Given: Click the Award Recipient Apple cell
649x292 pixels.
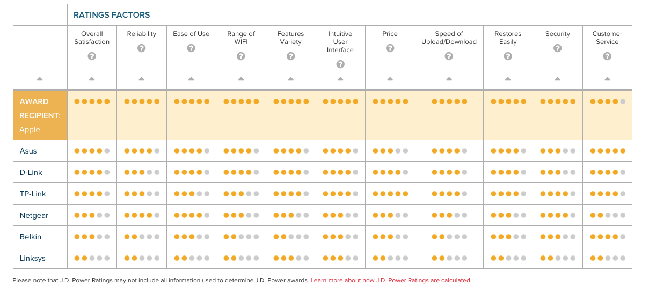Looking at the screenshot, I should coord(40,115).
